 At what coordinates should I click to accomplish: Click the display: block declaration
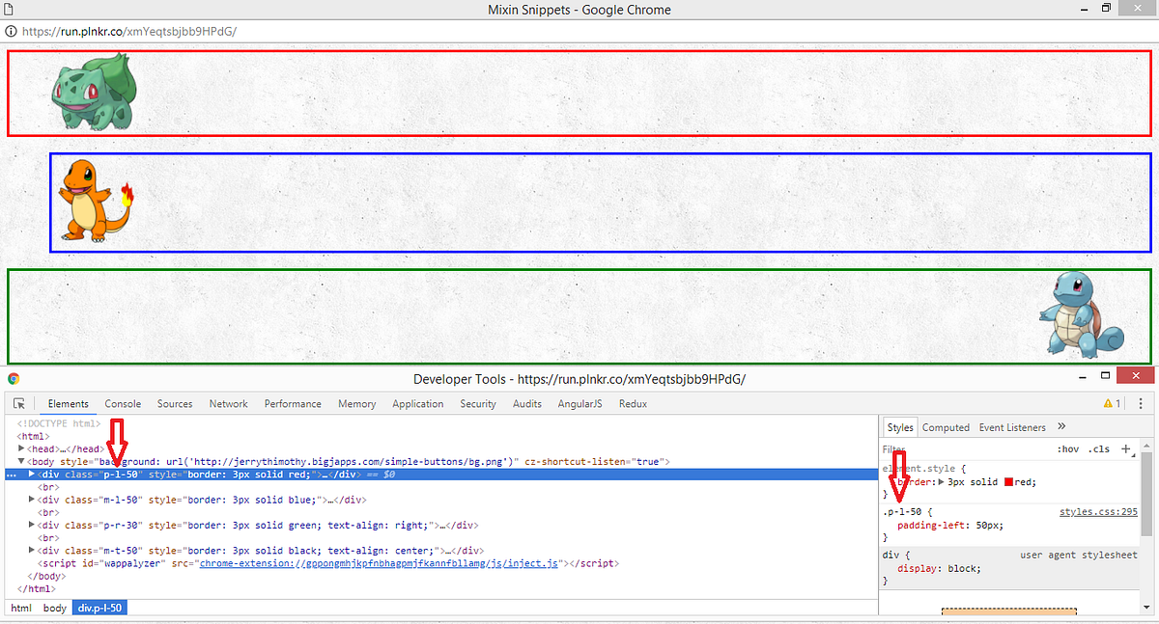pos(940,568)
